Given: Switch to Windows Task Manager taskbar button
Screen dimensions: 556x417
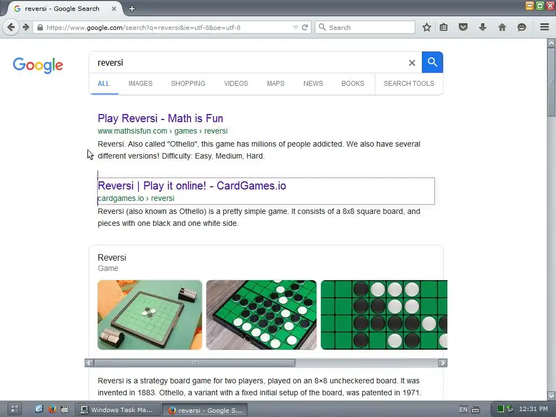Looking at the screenshot, I should point(118,410).
